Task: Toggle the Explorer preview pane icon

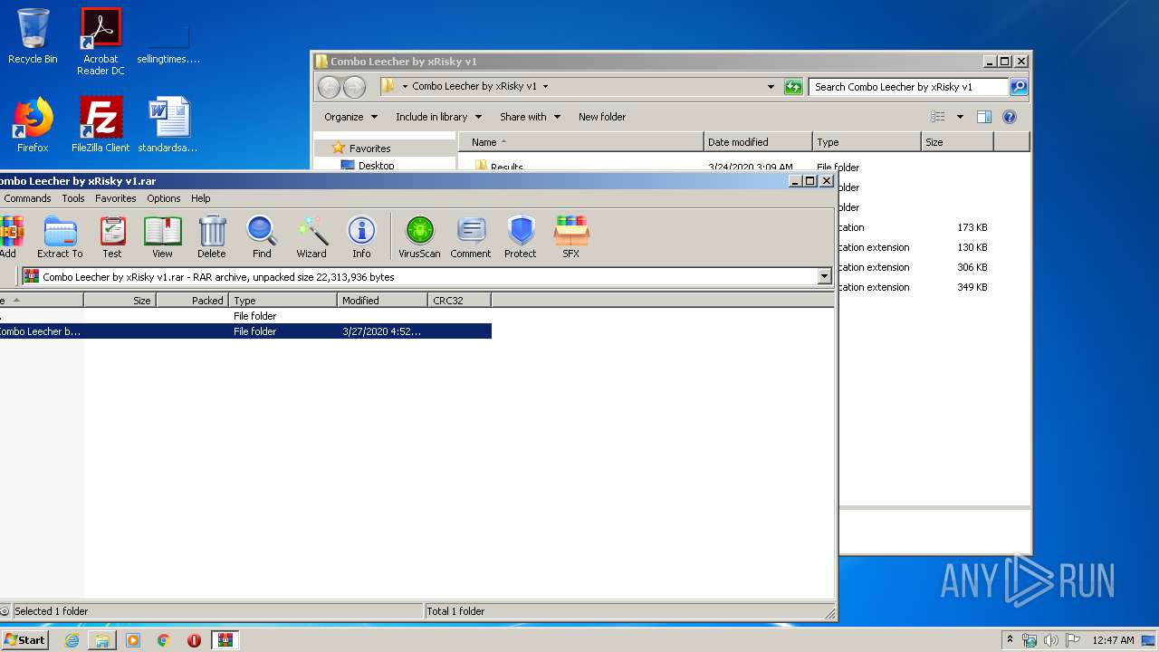Action: tap(984, 117)
